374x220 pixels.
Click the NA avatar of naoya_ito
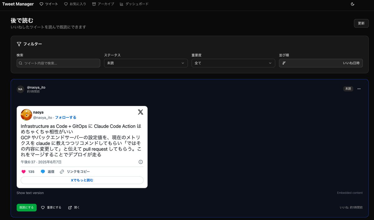(20, 89)
